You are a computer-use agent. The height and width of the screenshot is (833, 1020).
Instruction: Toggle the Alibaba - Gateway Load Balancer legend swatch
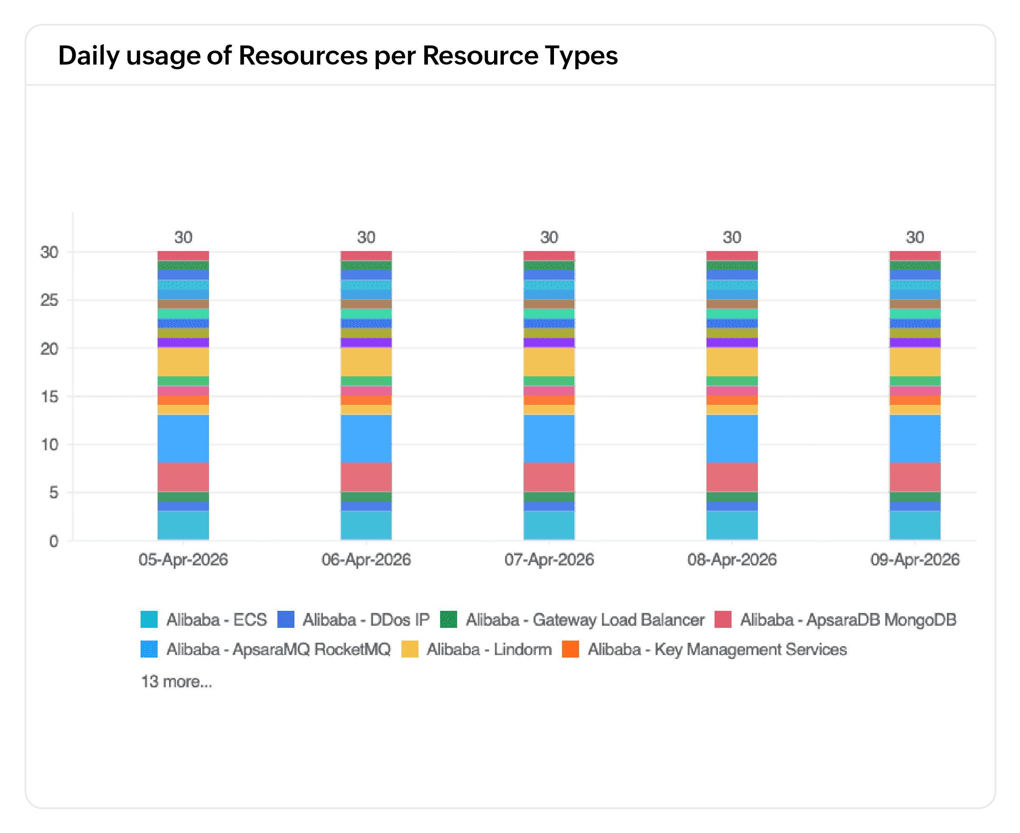[x=449, y=619]
